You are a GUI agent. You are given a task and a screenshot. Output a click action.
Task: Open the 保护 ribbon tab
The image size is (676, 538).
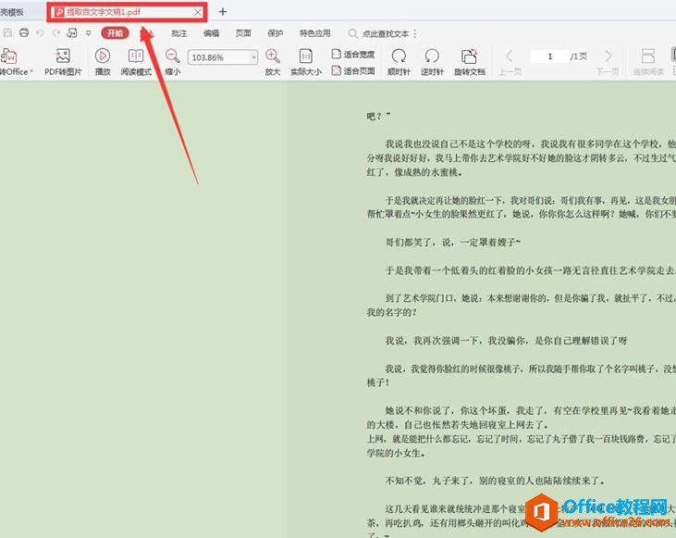[x=275, y=33]
